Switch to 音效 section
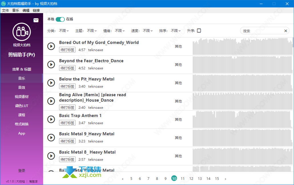 click(22, 87)
